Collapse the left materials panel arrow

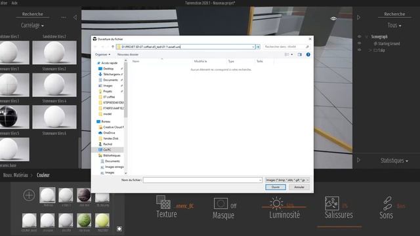click(x=75, y=18)
